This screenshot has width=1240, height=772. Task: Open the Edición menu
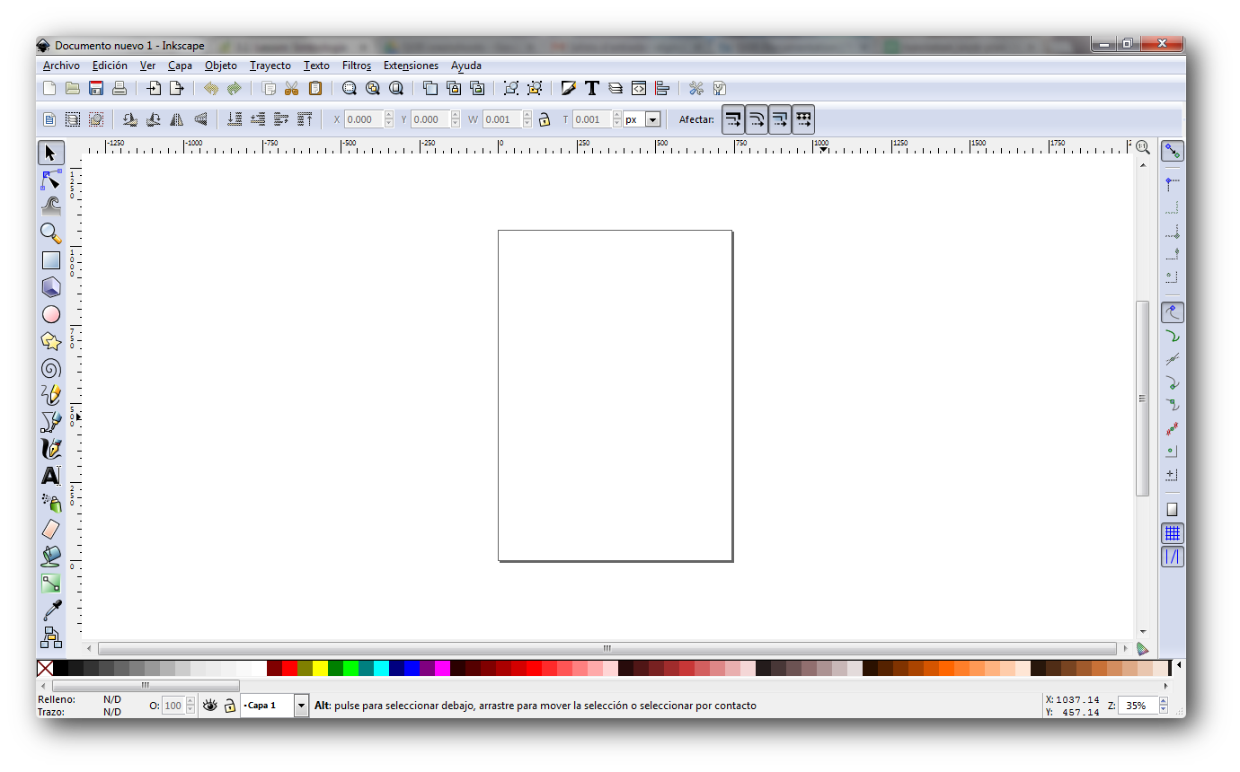[x=110, y=66]
